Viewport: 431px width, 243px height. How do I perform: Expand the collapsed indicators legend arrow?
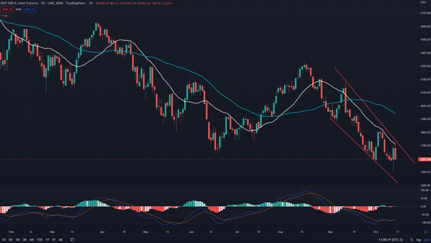(3, 16)
